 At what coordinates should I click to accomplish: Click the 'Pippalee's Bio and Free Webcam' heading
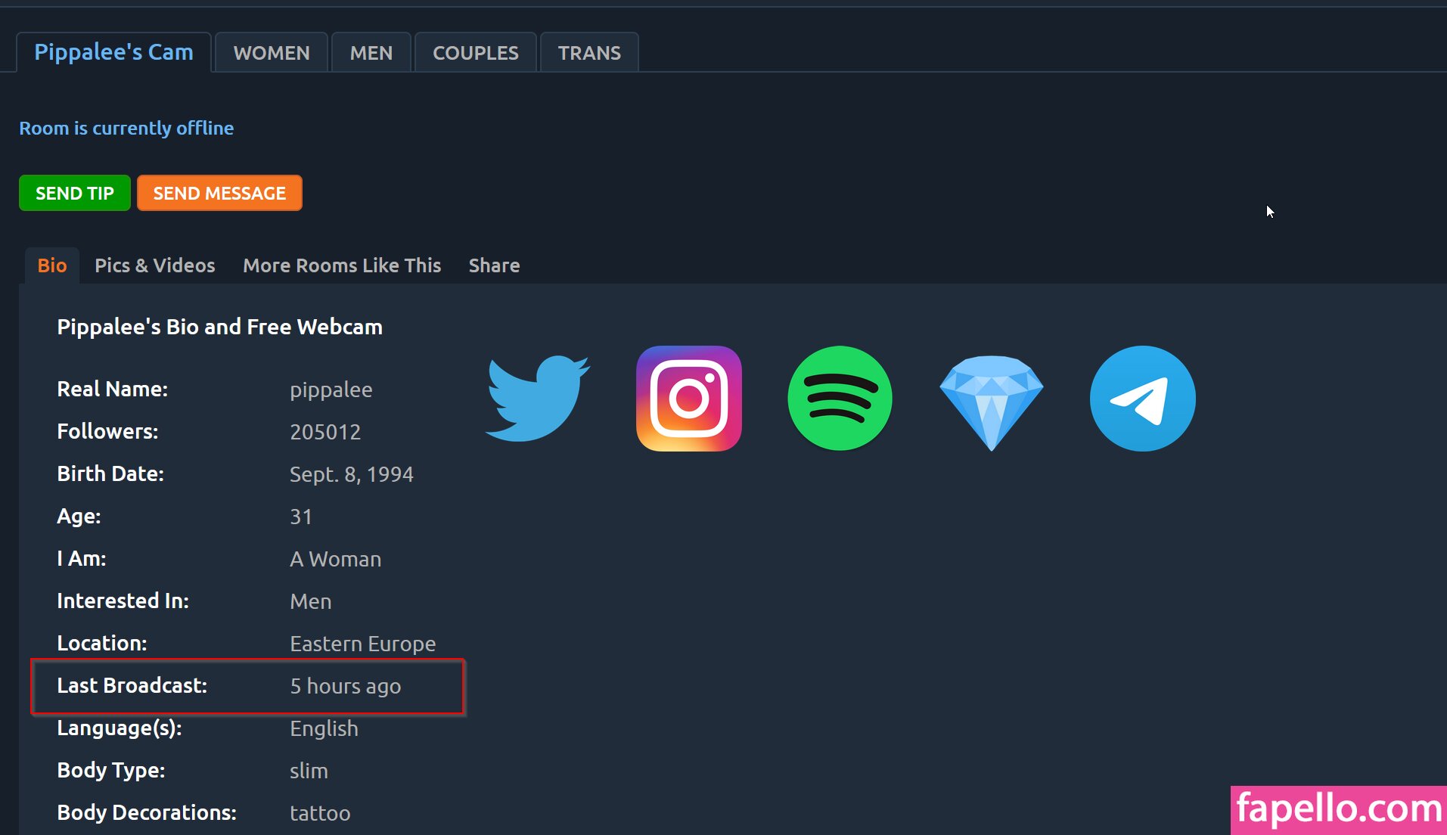(219, 327)
